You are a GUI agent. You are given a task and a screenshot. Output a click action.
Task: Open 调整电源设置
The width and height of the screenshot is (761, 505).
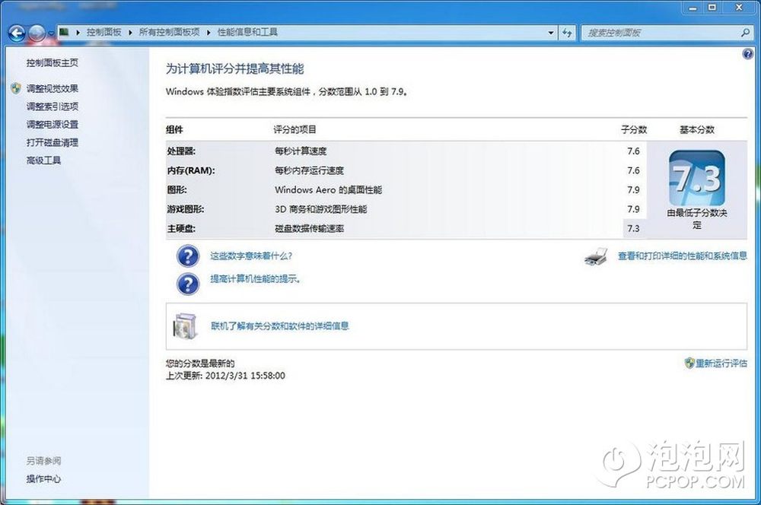[53, 124]
